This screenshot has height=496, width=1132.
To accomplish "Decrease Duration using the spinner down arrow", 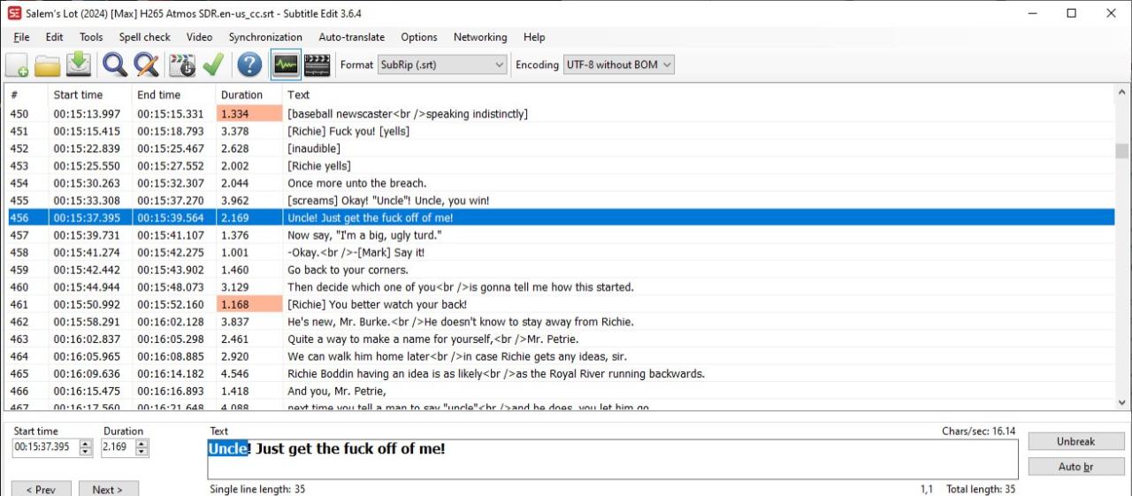I will click(x=142, y=452).
